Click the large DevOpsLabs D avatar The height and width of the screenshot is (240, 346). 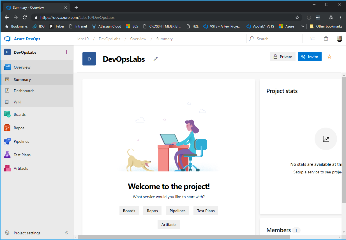[89, 59]
